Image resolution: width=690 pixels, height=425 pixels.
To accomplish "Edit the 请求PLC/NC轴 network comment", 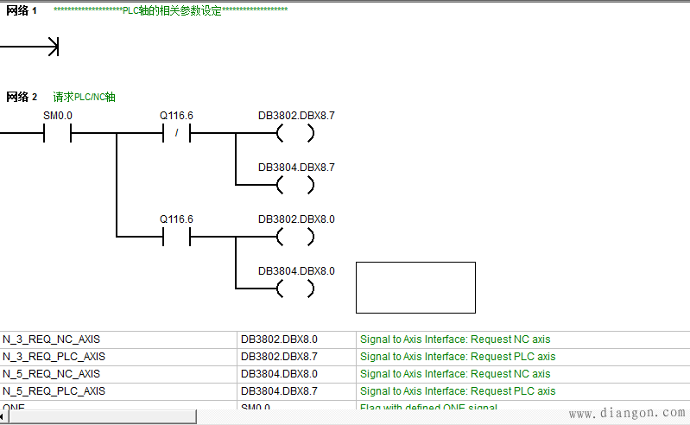I will pyautogui.click(x=84, y=97).
